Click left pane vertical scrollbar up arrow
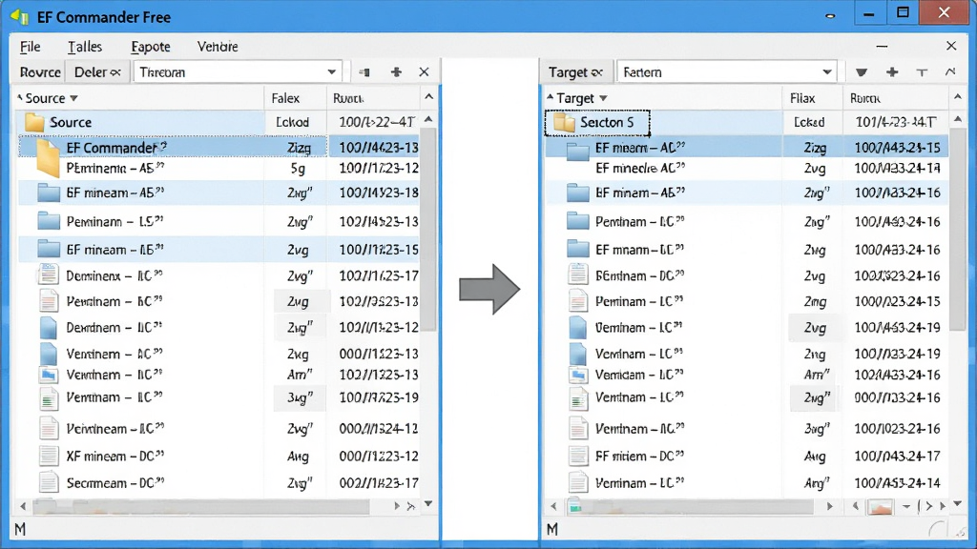This screenshot has width=977, height=549. click(428, 119)
